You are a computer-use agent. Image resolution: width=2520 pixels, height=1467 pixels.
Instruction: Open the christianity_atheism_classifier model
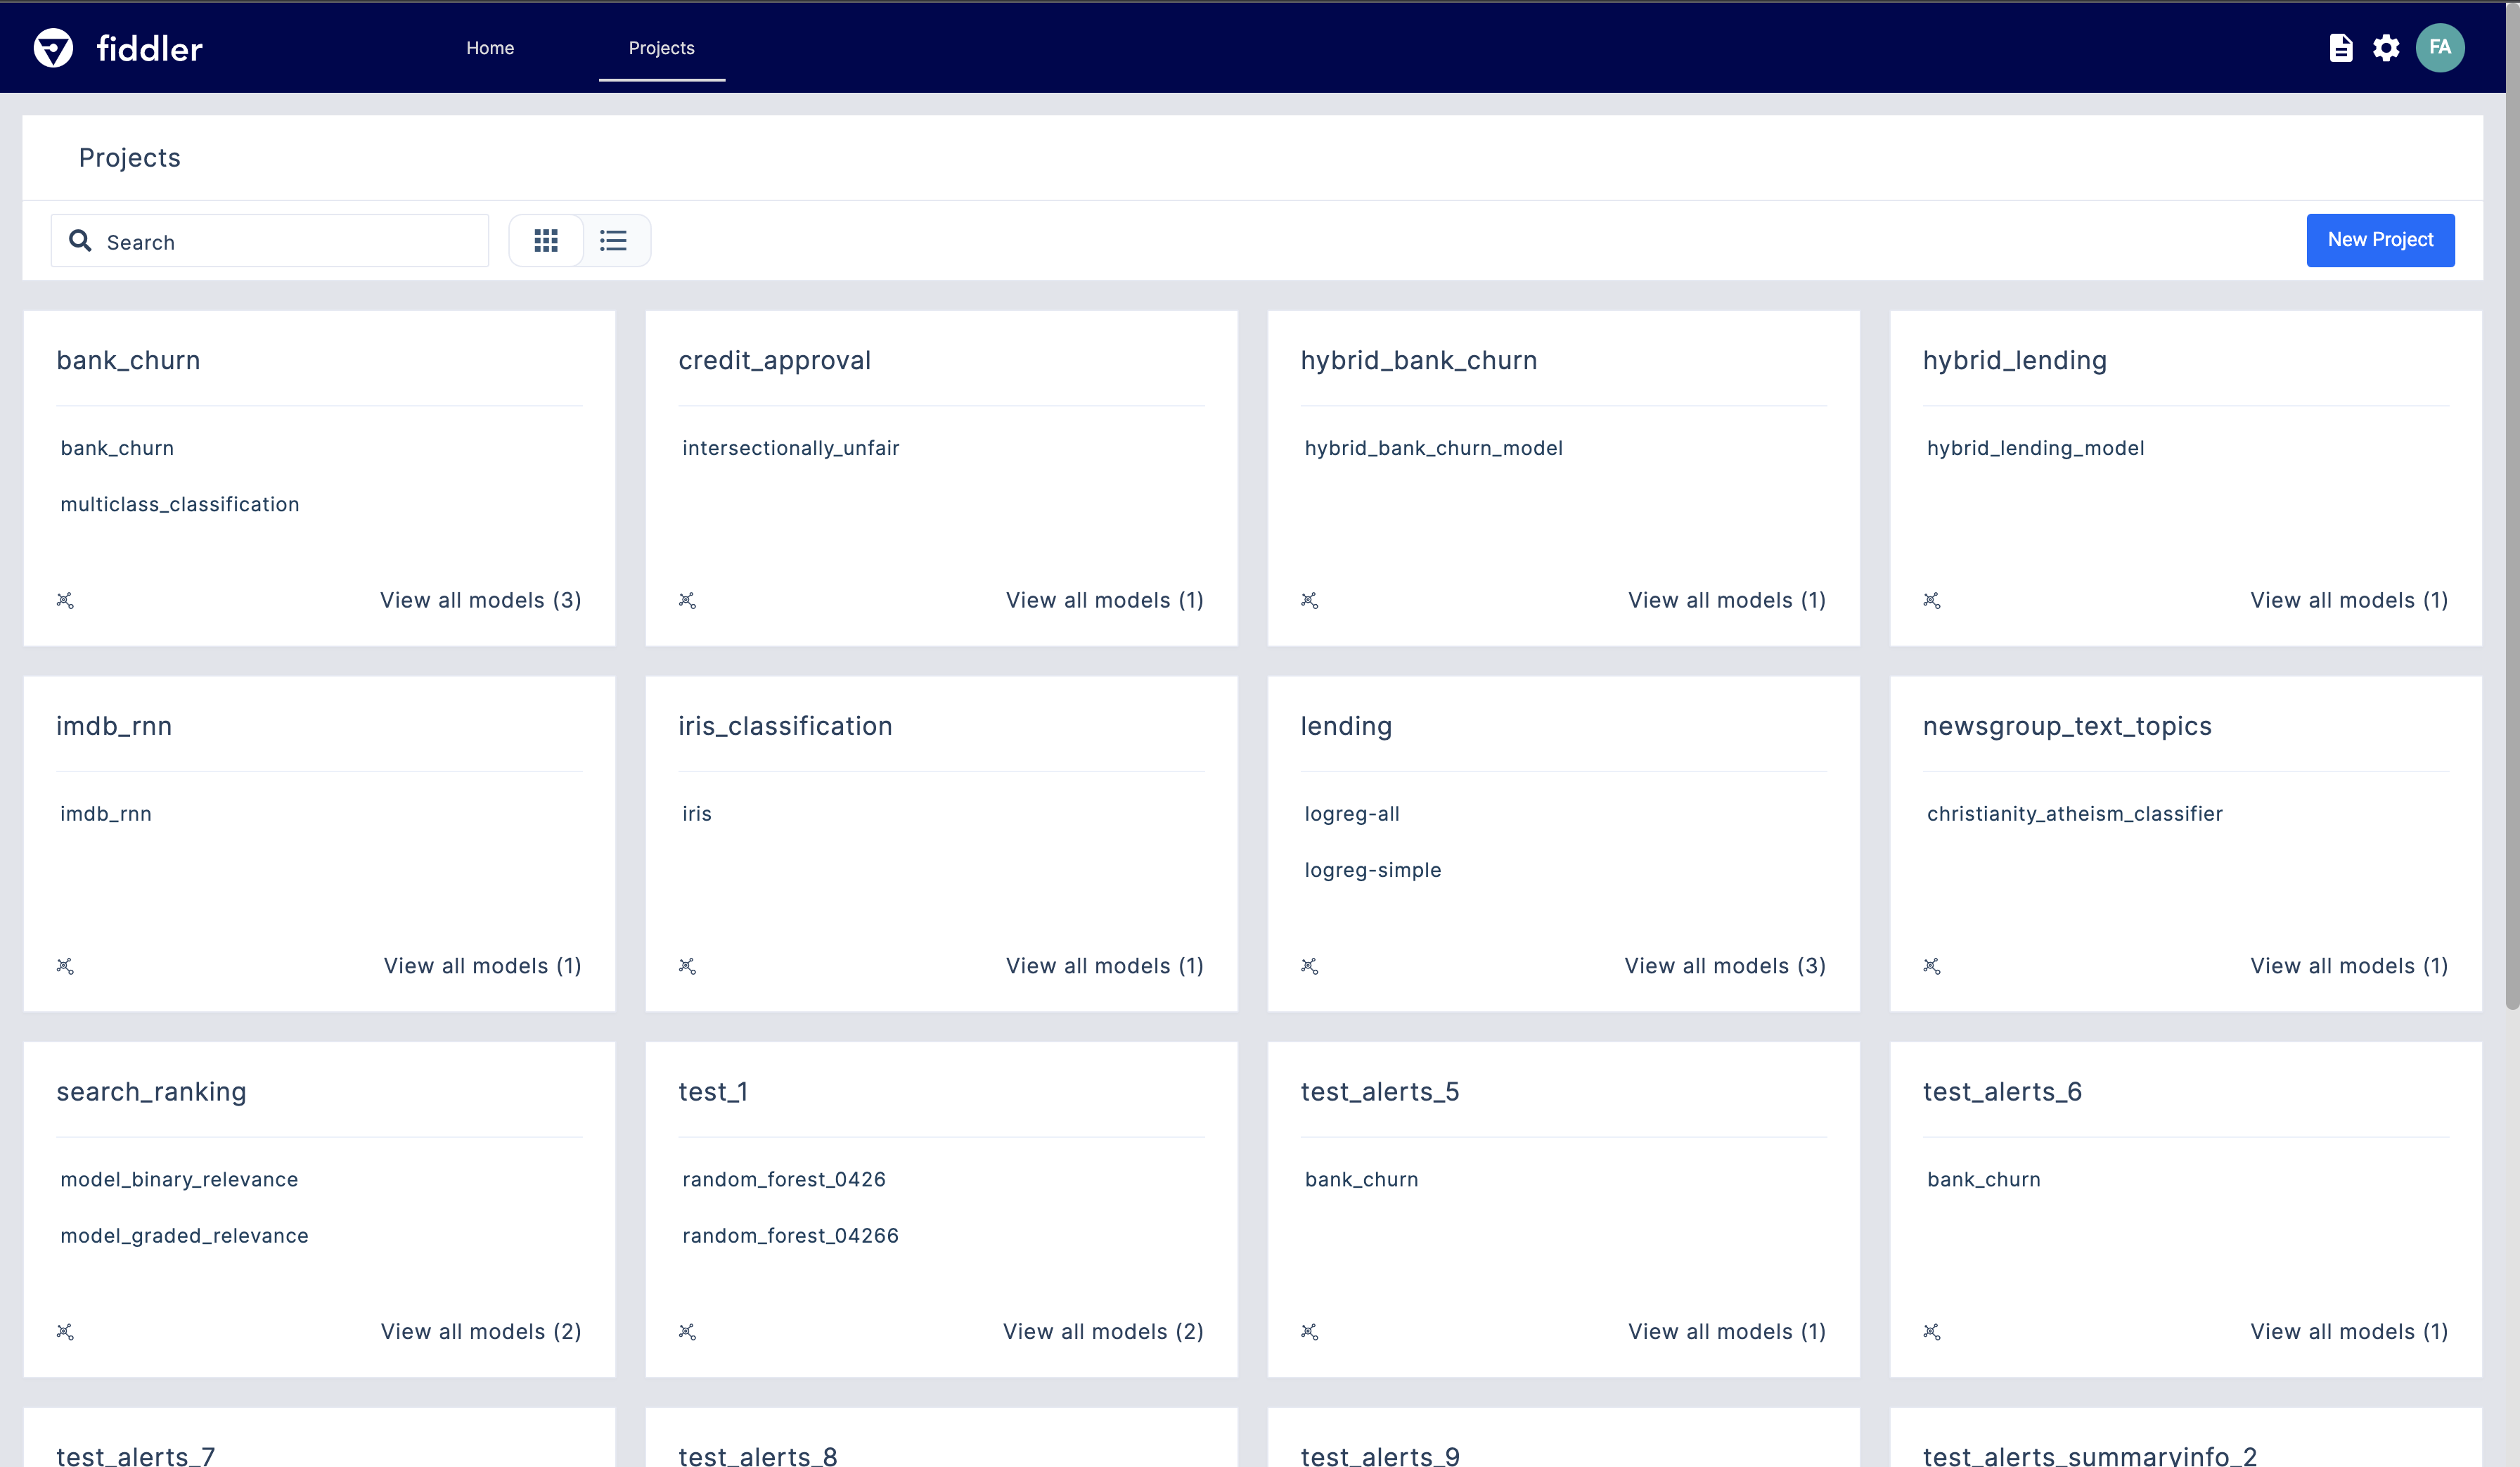pos(2074,814)
